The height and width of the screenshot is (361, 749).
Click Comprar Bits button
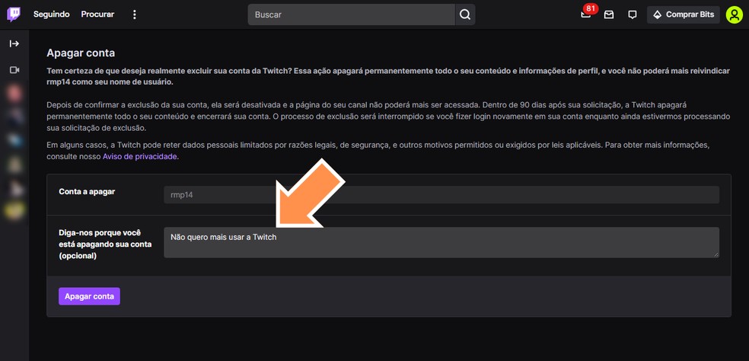click(x=683, y=14)
